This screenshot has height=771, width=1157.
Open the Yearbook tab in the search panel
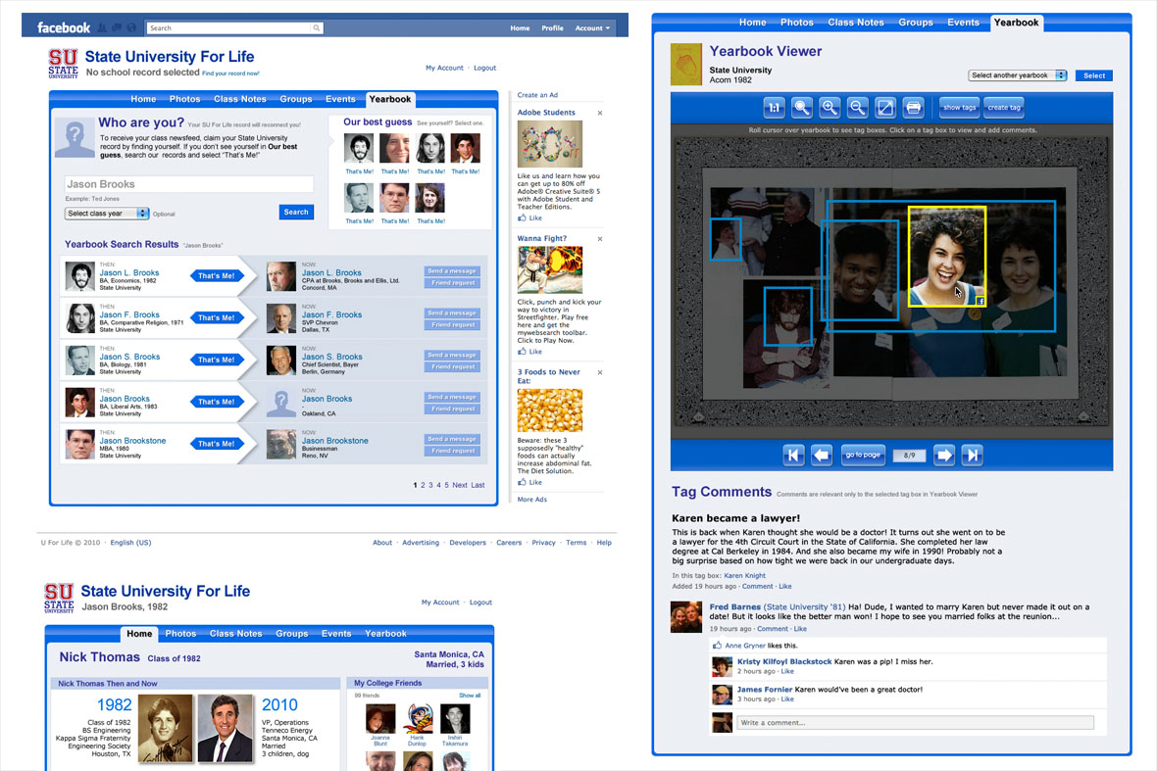390,99
